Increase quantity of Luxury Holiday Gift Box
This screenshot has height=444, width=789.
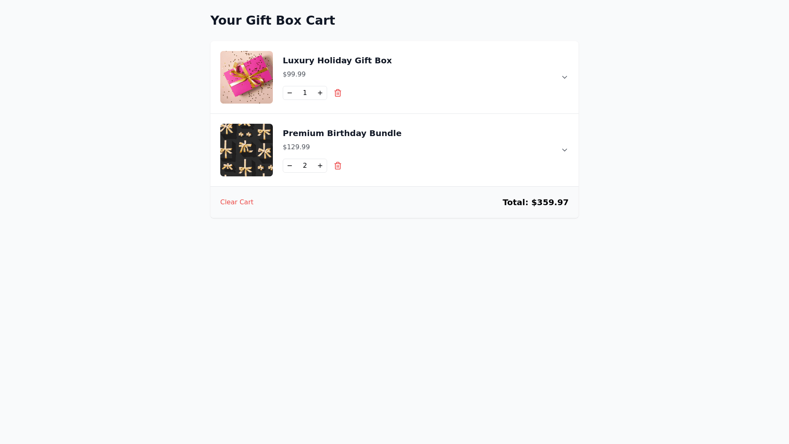pyautogui.click(x=320, y=93)
